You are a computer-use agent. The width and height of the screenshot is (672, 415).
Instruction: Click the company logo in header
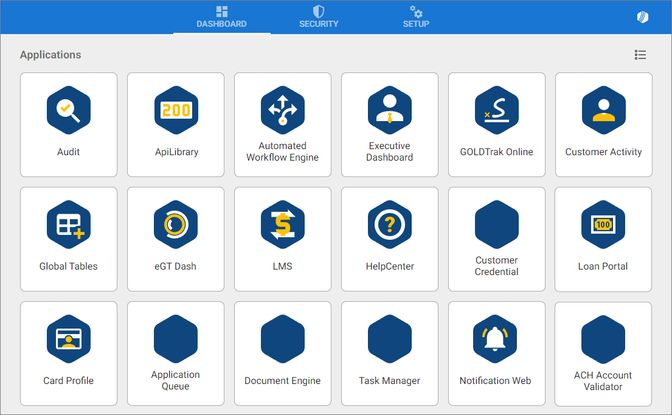(643, 17)
